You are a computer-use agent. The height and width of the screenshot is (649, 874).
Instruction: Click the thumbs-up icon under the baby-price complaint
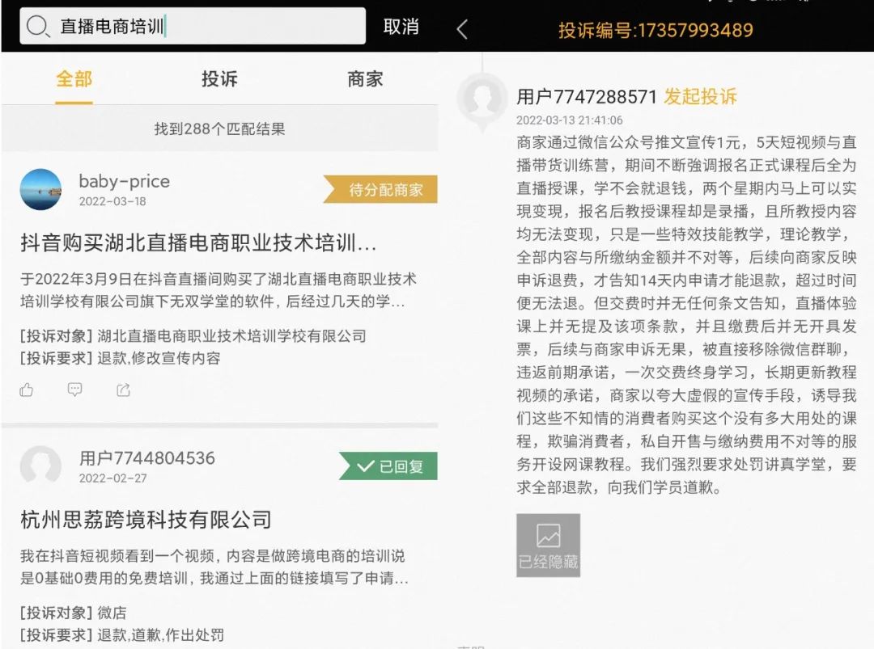point(27,390)
